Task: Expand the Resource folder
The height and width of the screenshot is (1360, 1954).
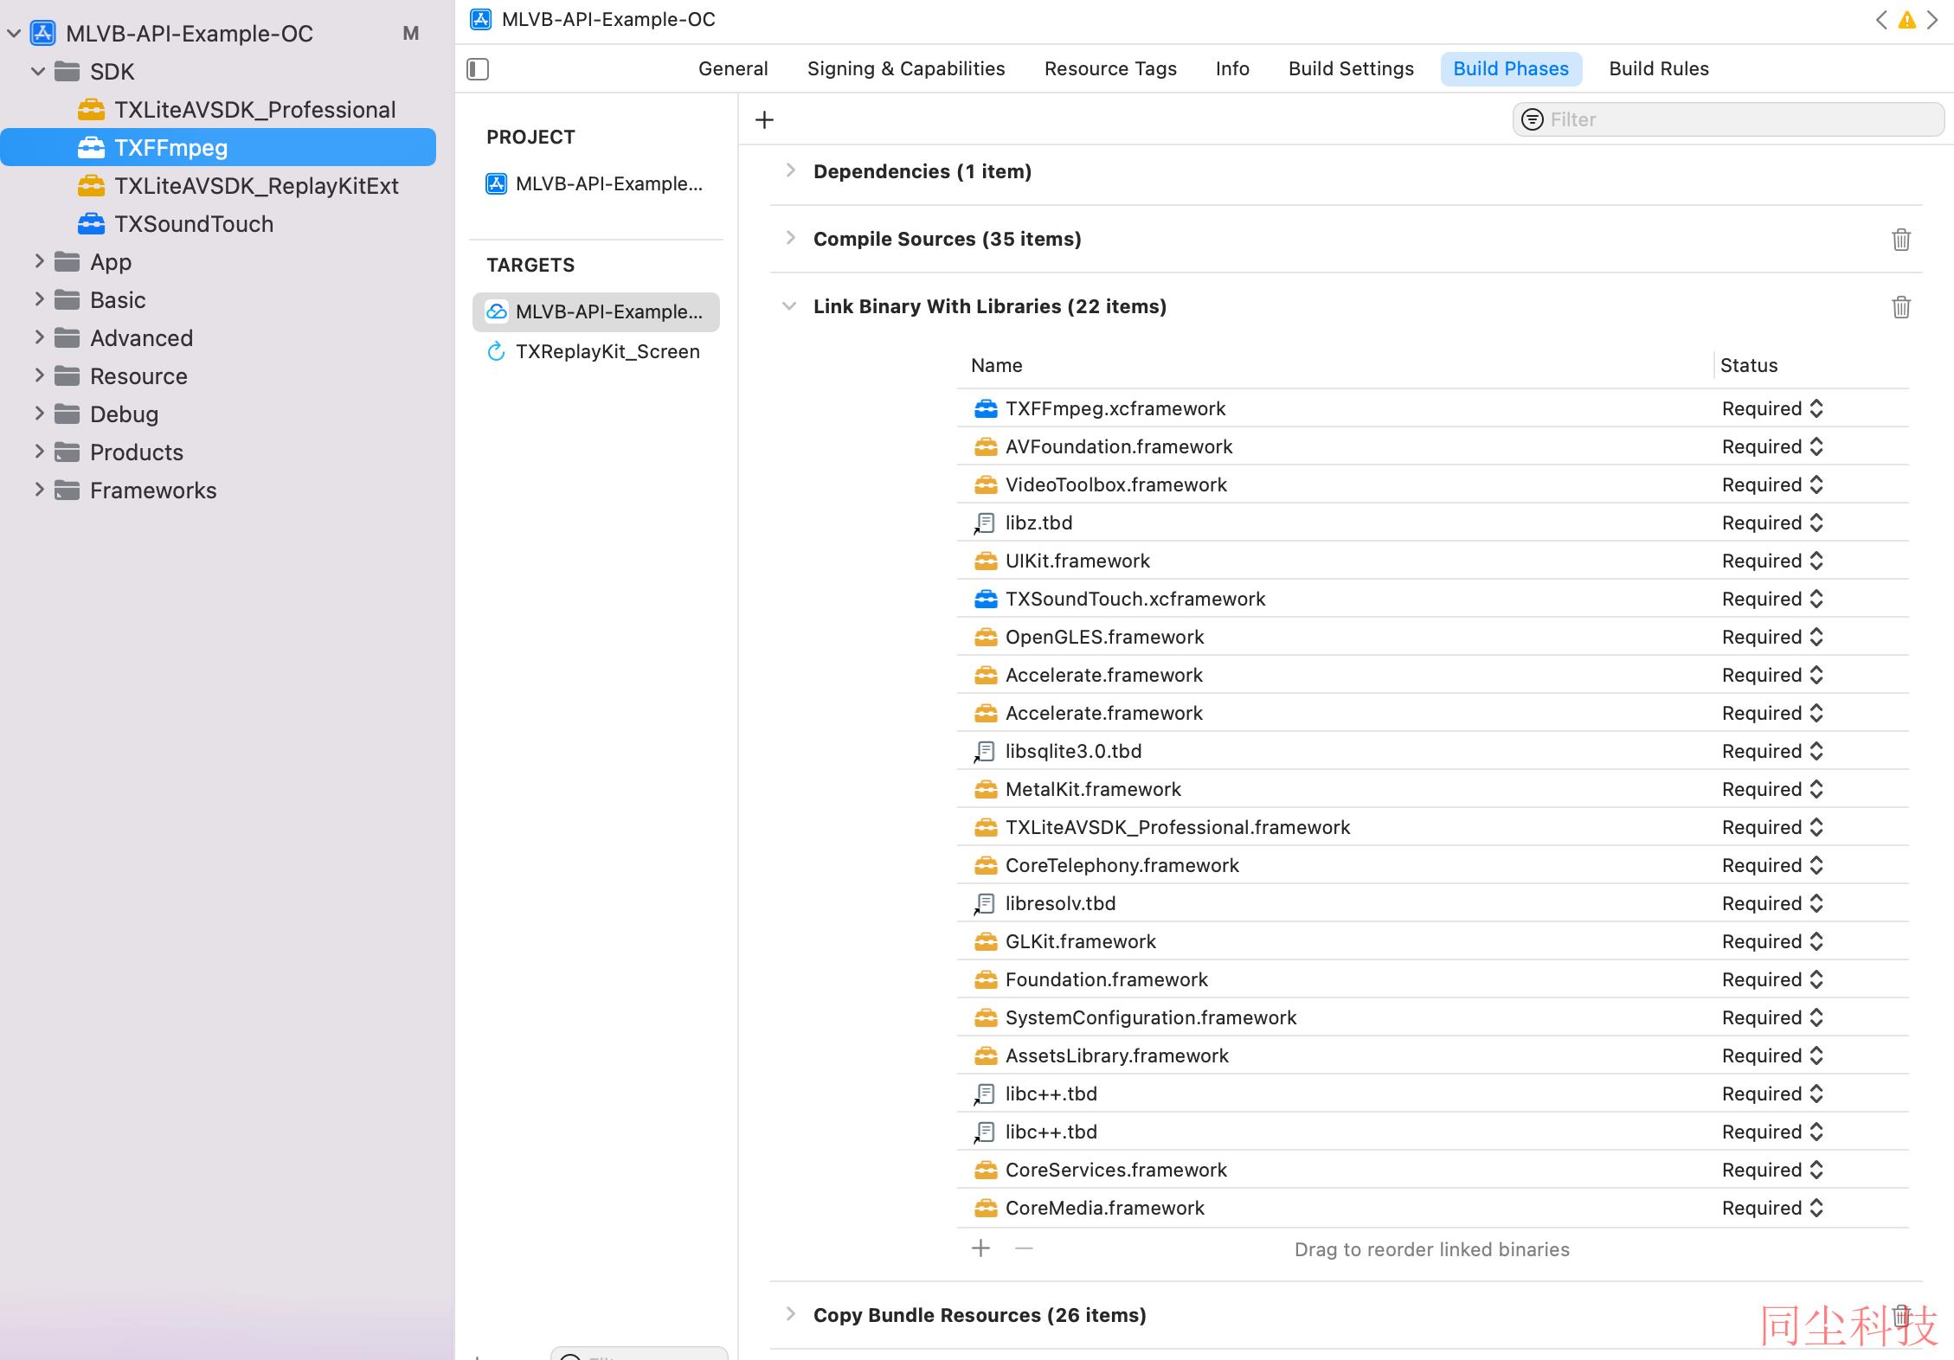Action: point(39,375)
